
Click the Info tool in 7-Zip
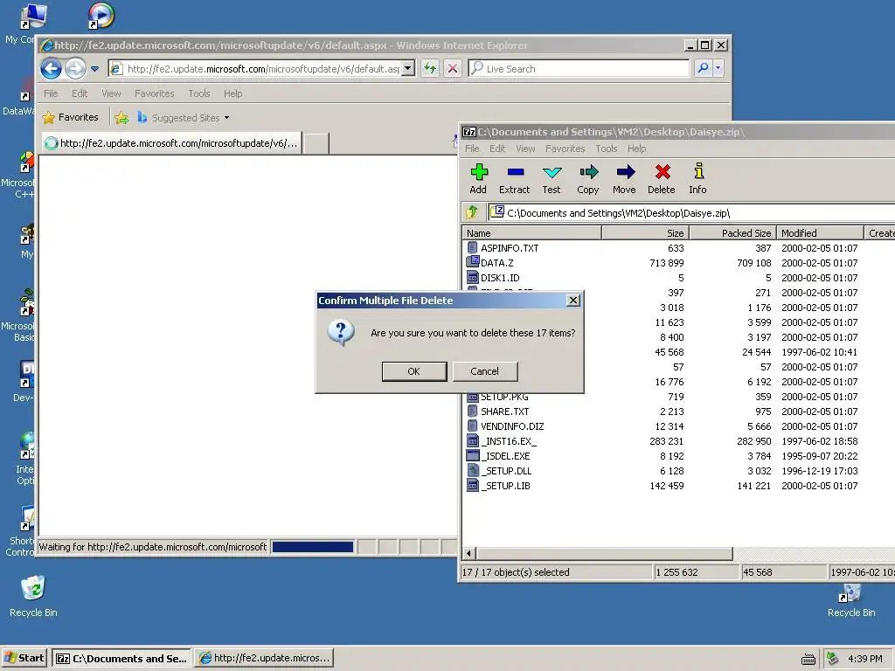(698, 178)
